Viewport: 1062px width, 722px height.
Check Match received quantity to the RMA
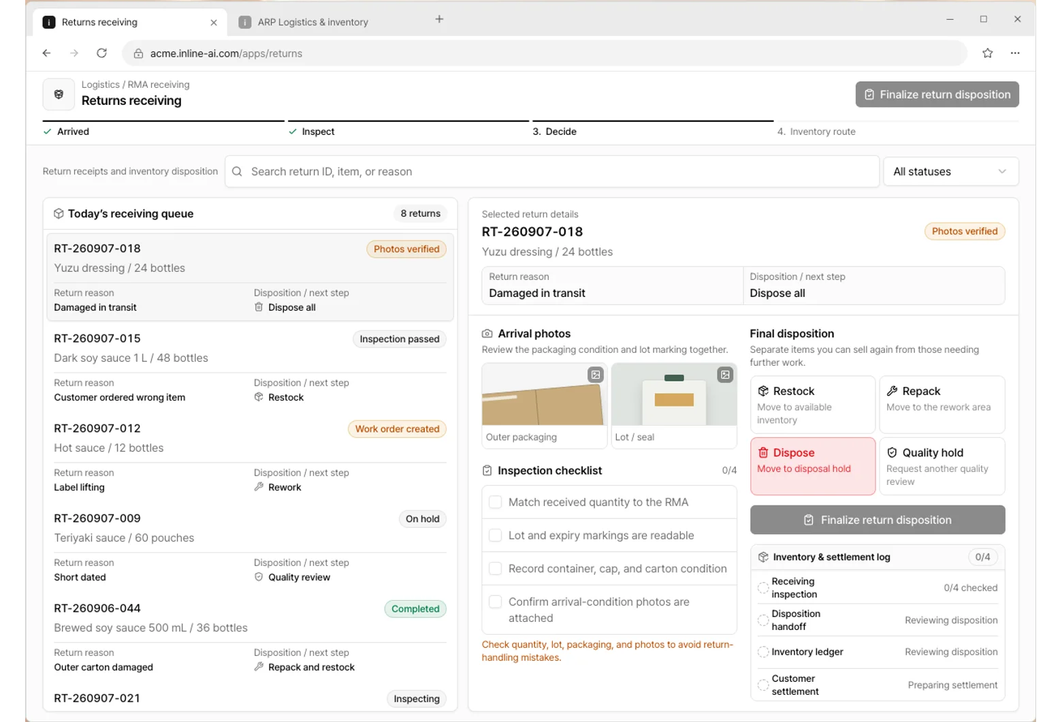tap(496, 502)
